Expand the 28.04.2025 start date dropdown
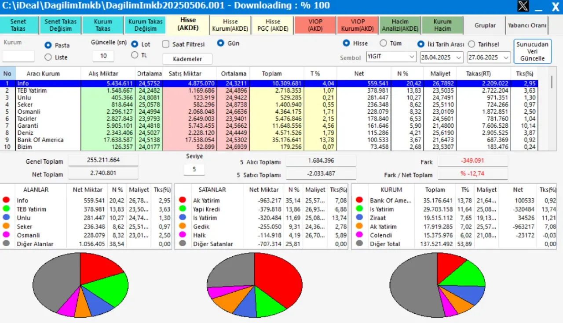563x323 pixels. click(x=459, y=57)
